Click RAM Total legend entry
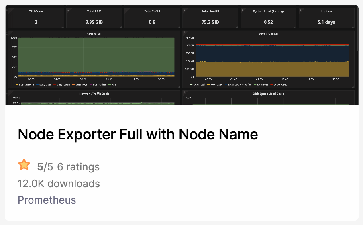The image size is (363, 225). click(x=197, y=85)
